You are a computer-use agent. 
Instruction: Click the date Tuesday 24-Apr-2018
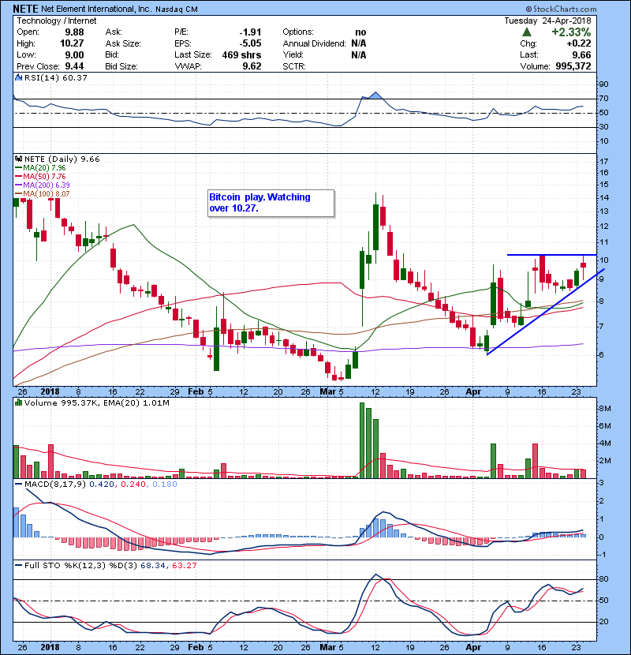[x=547, y=21]
